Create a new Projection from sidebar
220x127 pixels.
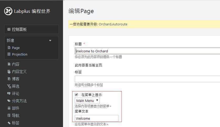tap(20, 54)
